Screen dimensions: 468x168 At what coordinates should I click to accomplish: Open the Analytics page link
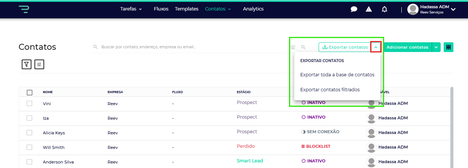pos(253,9)
